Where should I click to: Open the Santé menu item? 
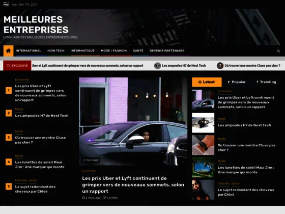click(138, 50)
